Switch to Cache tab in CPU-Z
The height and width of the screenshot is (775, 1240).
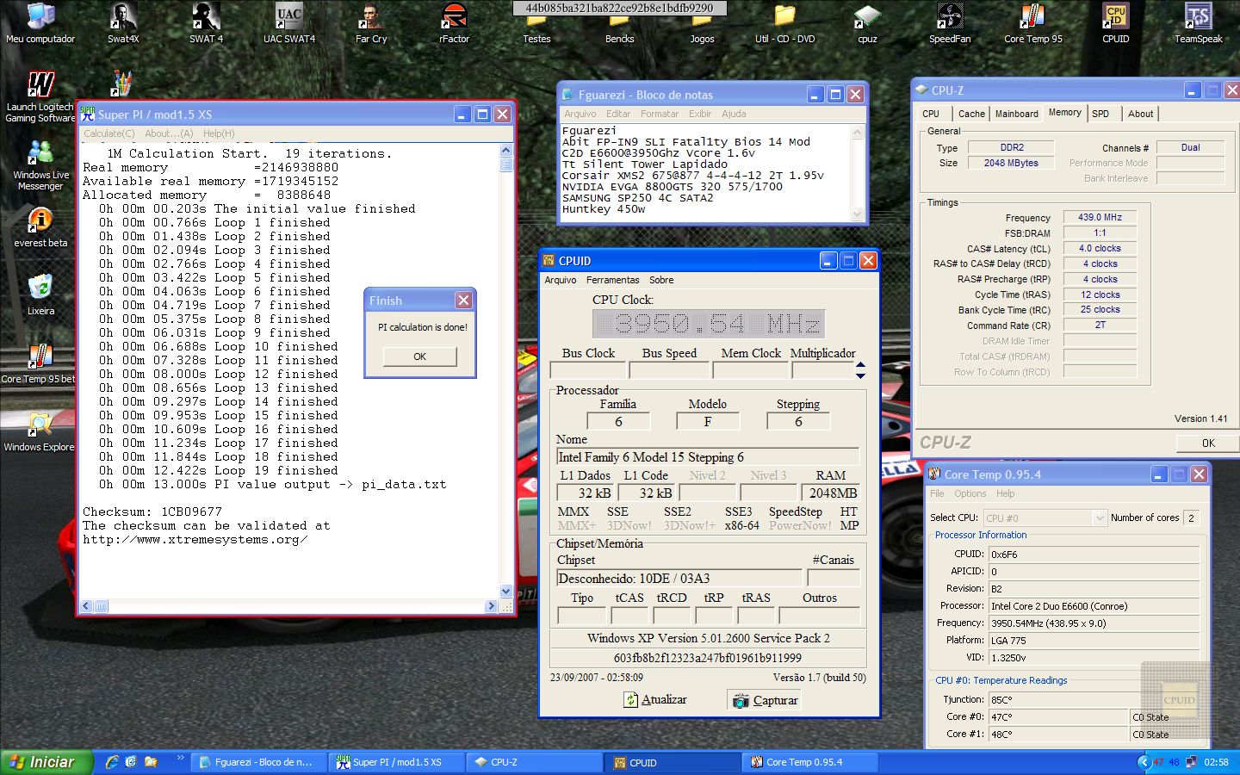(x=971, y=114)
